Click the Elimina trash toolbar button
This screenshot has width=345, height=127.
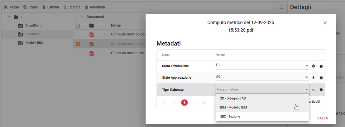50,7
